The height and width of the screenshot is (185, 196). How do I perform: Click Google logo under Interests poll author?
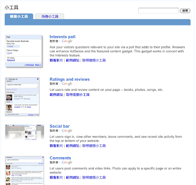pyautogui.click(x=67, y=41)
